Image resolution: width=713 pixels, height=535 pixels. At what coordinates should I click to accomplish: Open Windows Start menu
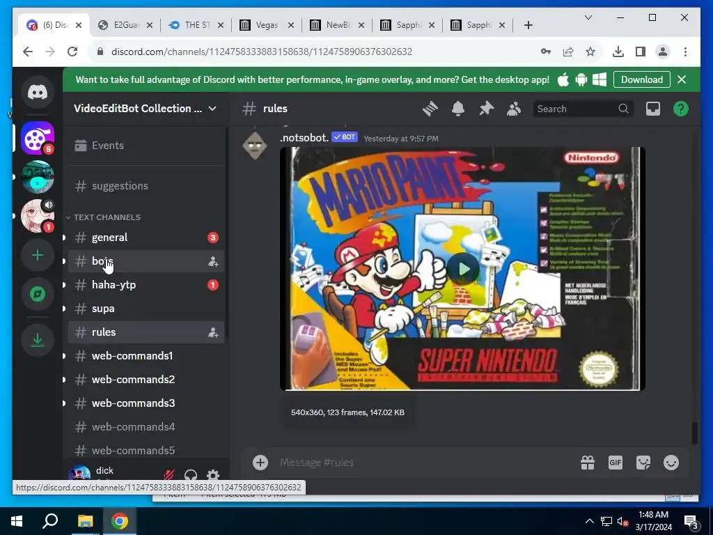click(17, 521)
